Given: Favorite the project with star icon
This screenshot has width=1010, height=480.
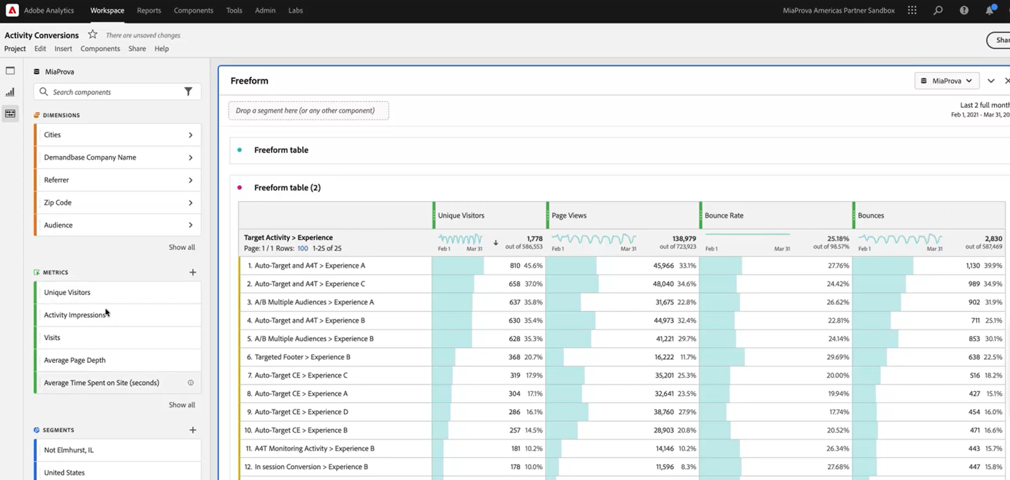Looking at the screenshot, I should pyautogui.click(x=93, y=34).
